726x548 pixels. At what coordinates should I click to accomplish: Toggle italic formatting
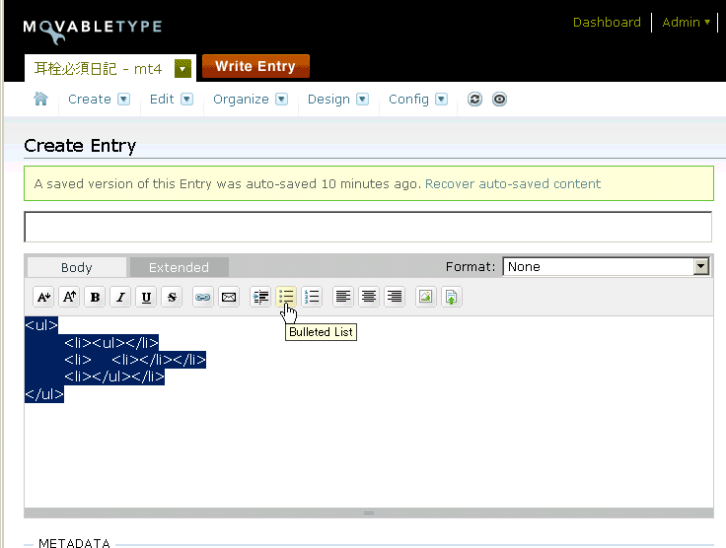point(121,297)
